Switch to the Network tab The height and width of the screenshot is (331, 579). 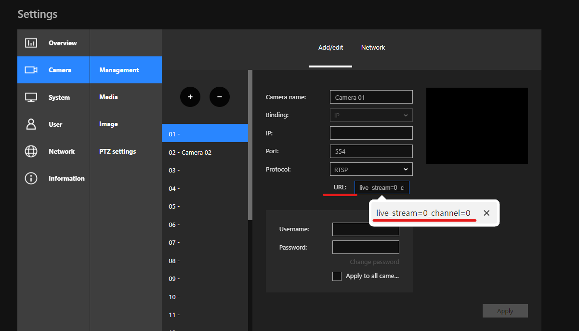(x=373, y=47)
